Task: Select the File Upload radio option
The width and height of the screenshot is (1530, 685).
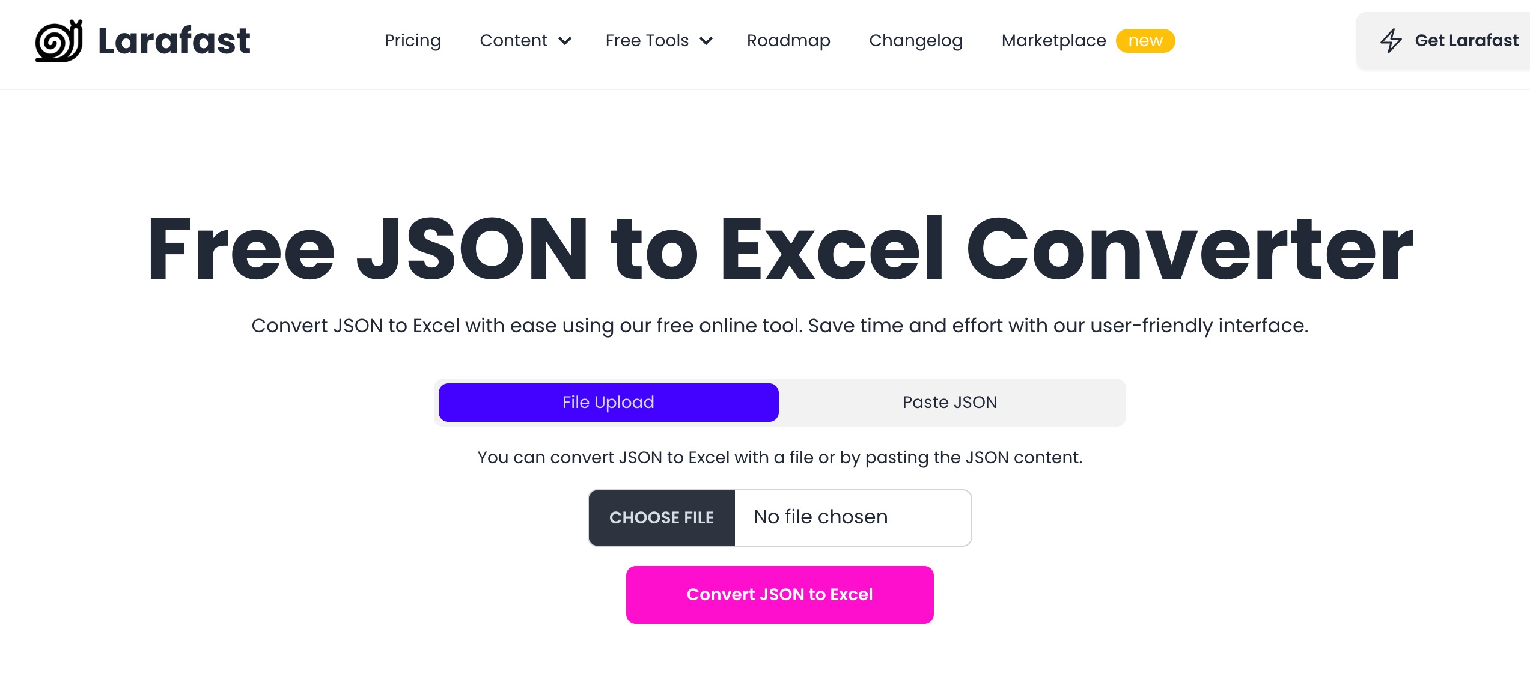Action: coord(608,402)
